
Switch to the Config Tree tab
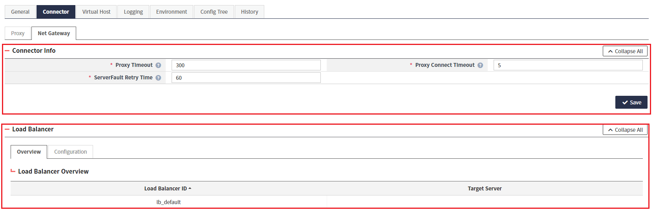click(x=214, y=12)
